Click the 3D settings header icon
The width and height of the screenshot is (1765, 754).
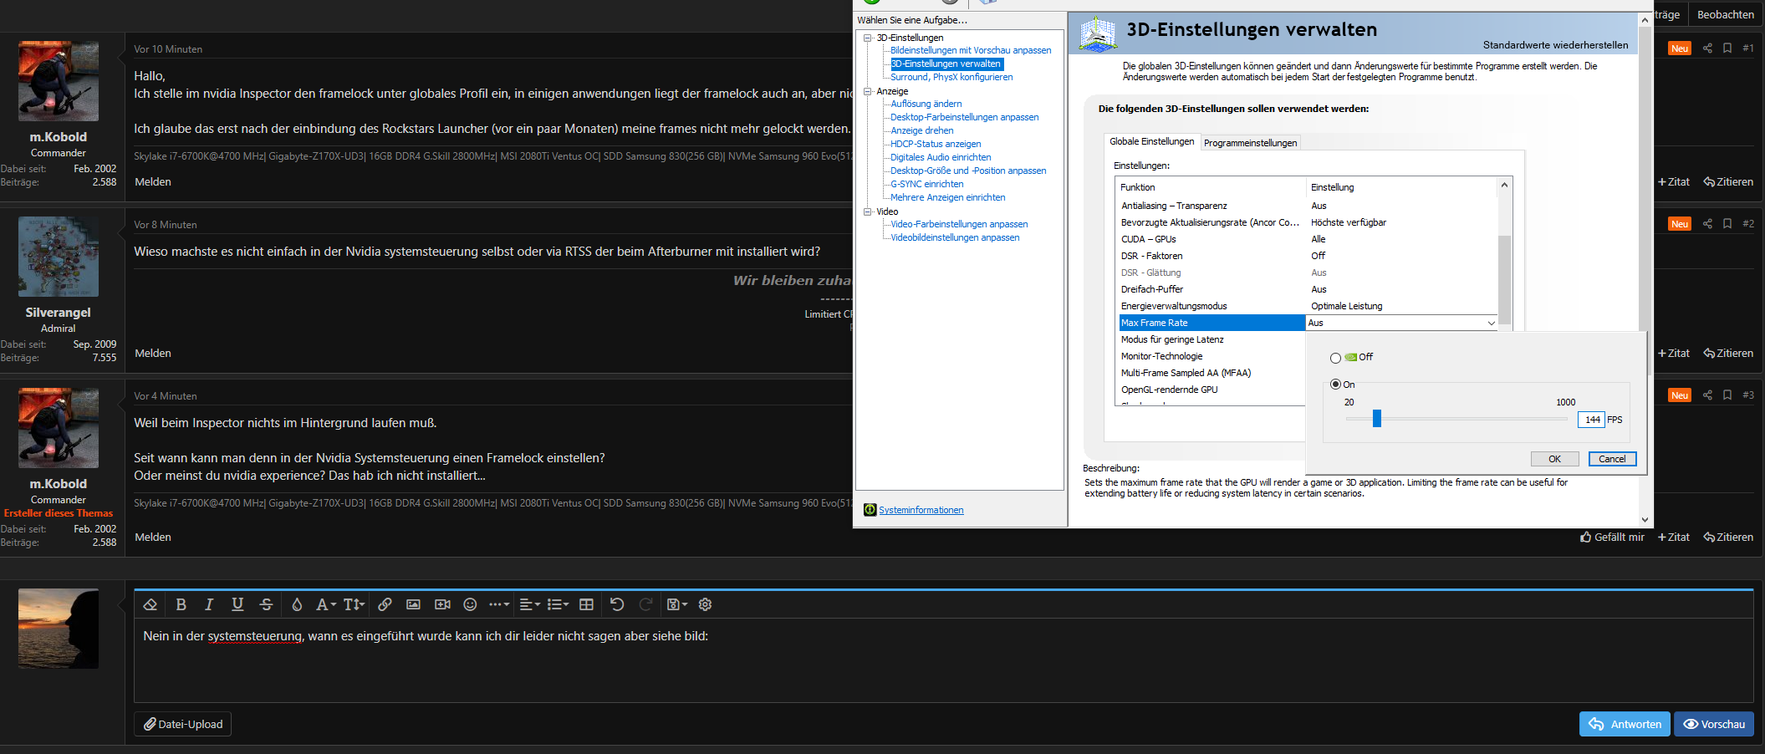(x=1098, y=34)
